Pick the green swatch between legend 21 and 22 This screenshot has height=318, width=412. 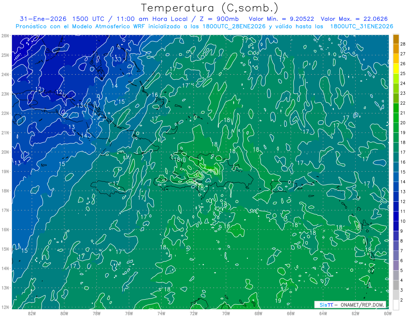click(x=396, y=108)
